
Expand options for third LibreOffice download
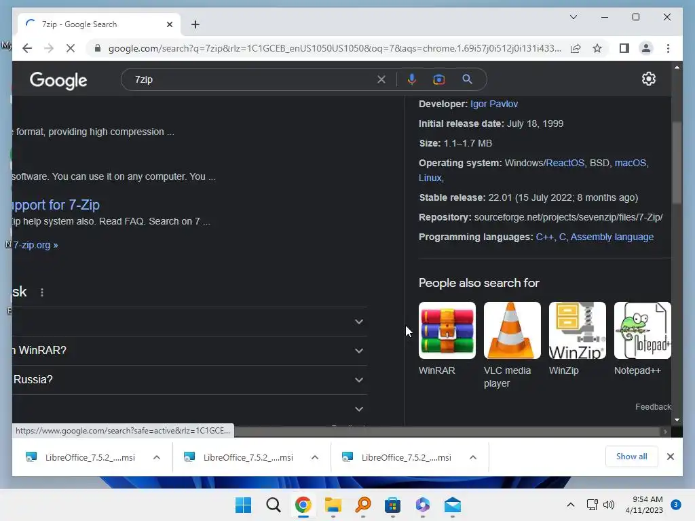[x=473, y=457]
